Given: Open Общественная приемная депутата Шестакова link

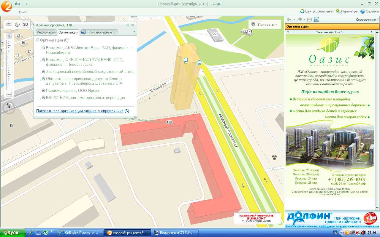Looking at the screenshot, I should coord(85,81).
